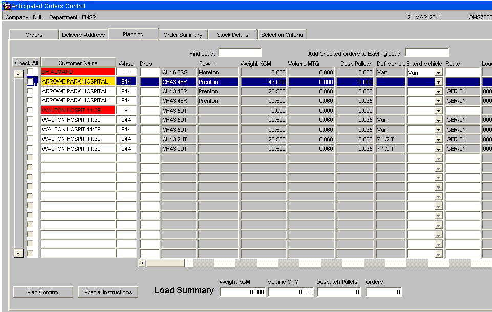Select the red WALTON HOSPIT 11:39 cell
The height and width of the screenshot is (312, 492).
78,110
